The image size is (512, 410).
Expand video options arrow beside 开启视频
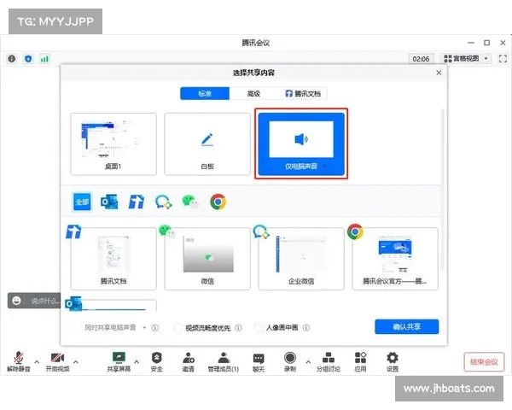tap(76, 362)
